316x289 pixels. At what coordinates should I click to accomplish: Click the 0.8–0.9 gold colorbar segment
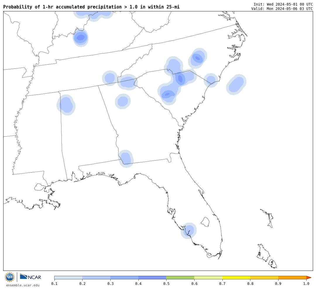pyautogui.click(x=265, y=278)
